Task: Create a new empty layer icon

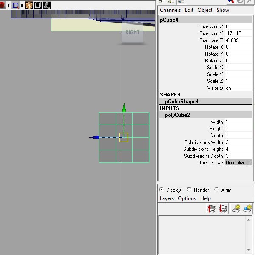Action: click(x=236, y=209)
